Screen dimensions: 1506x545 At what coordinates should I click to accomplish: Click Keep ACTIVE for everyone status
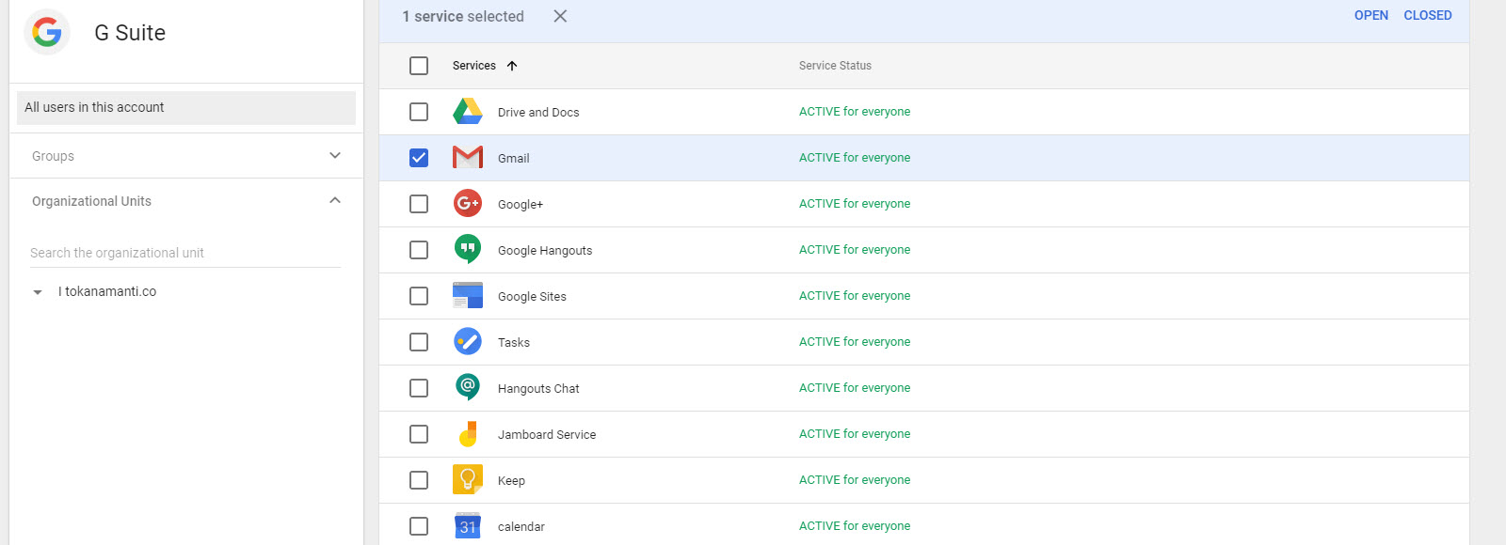(x=855, y=480)
